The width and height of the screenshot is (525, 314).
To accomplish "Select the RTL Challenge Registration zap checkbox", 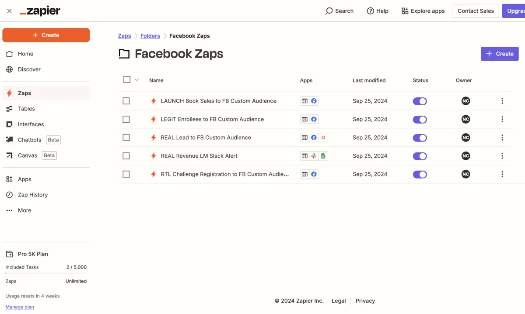I will click(126, 174).
